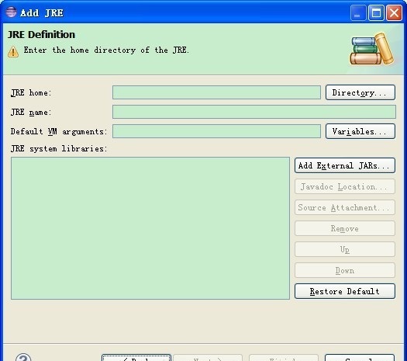Click the Up button
This screenshot has width=407, height=361.
pos(345,249)
